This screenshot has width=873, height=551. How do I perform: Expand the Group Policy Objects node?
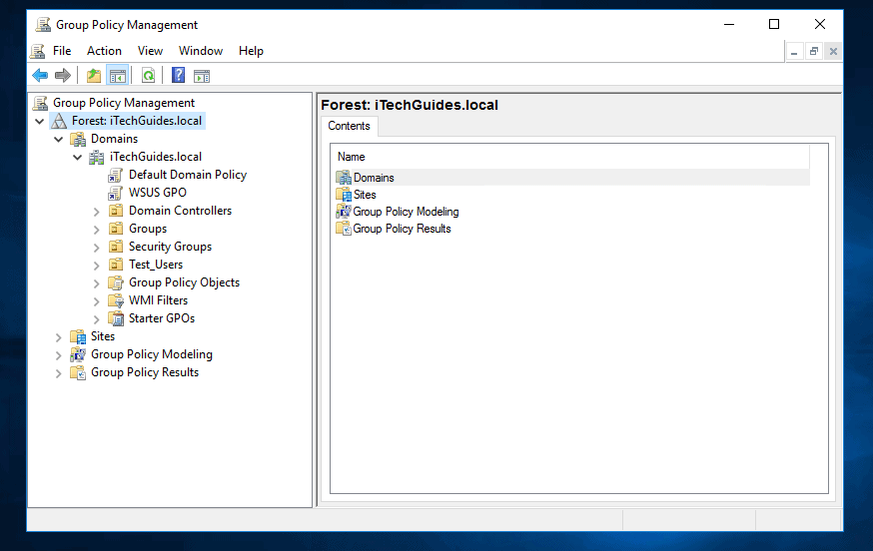(96, 283)
